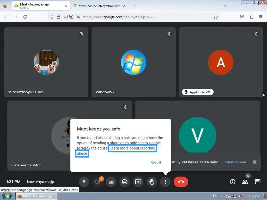Click the site security padlock icon
The height and width of the screenshot is (200, 267).
click(59, 17)
